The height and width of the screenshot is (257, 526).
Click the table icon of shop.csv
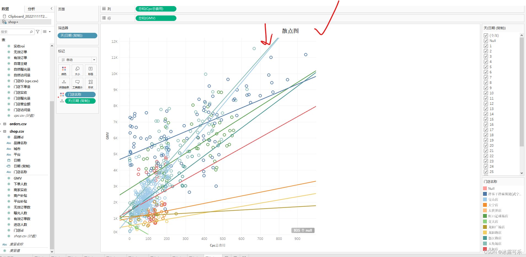(x=5, y=132)
